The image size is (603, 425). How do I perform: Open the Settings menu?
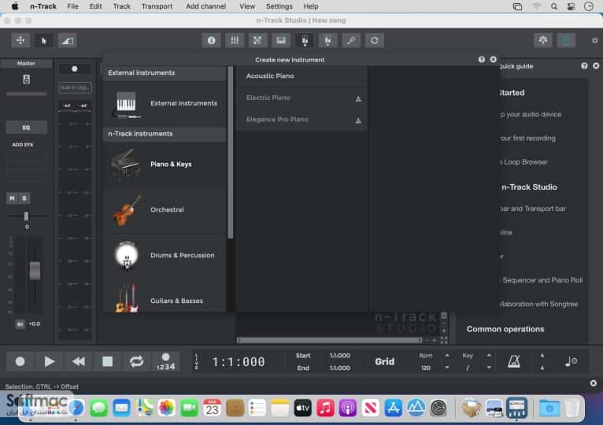pos(279,6)
